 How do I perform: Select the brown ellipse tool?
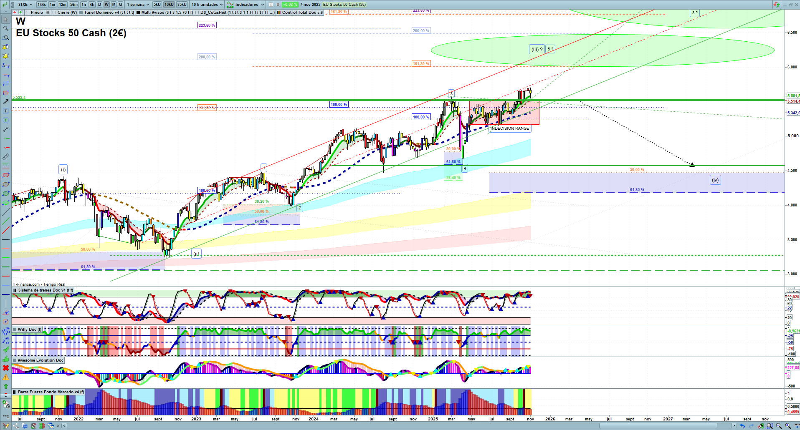point(6,184)
